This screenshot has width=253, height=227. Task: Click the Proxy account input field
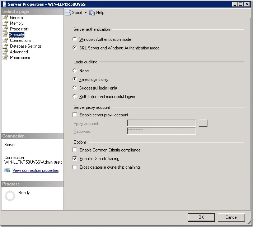(x=161, y=123)
